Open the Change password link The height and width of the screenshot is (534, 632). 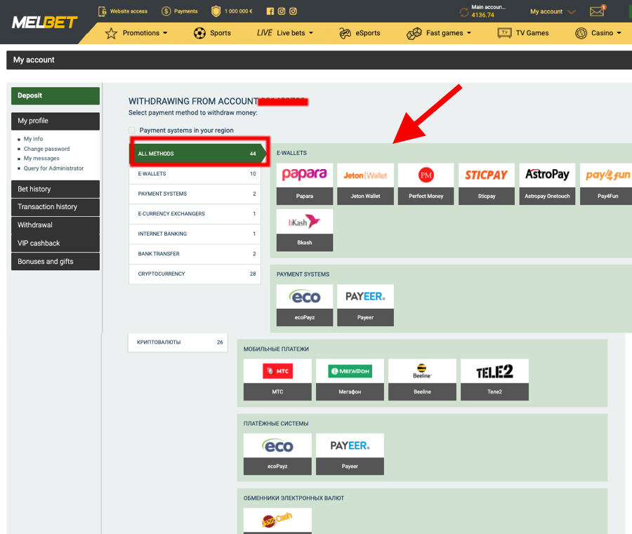click(46, 149)
